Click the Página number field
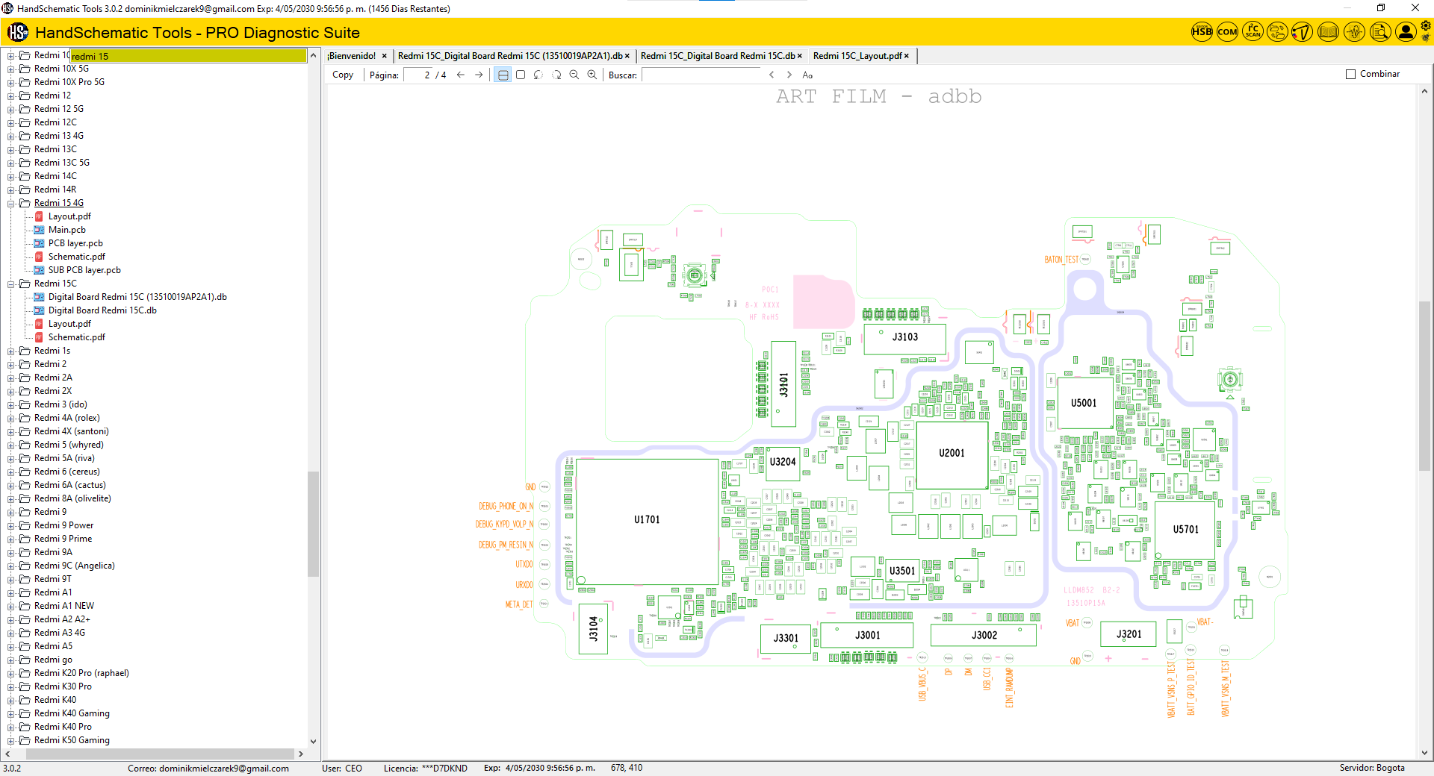The image size is (1434, 776). (x=418, y=75)
